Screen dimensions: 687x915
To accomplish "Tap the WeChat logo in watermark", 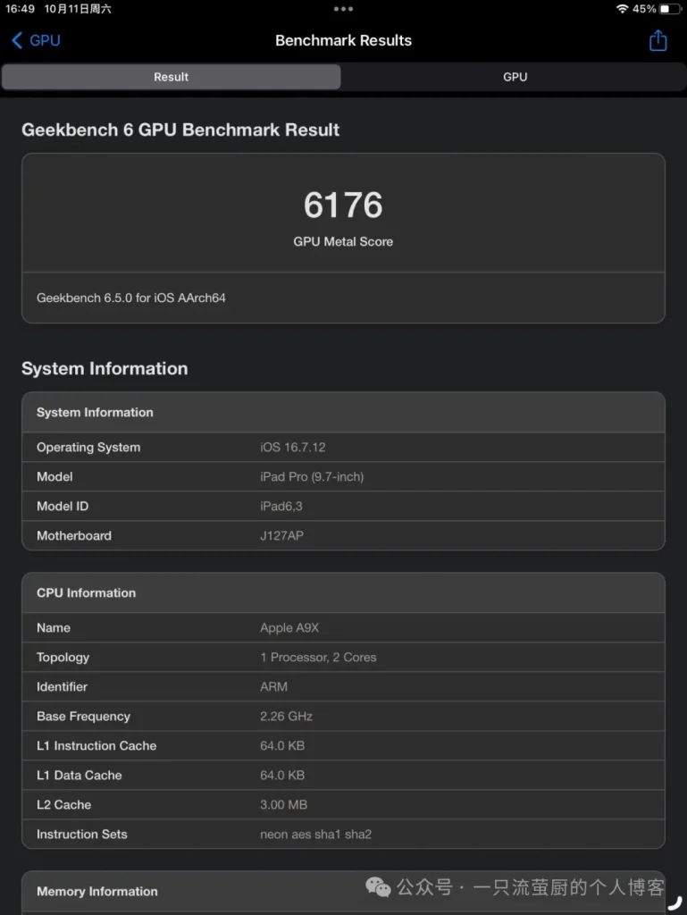I will pos(379,887).
